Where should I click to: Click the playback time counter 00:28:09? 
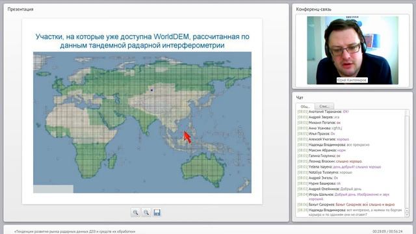click(387, 231)
